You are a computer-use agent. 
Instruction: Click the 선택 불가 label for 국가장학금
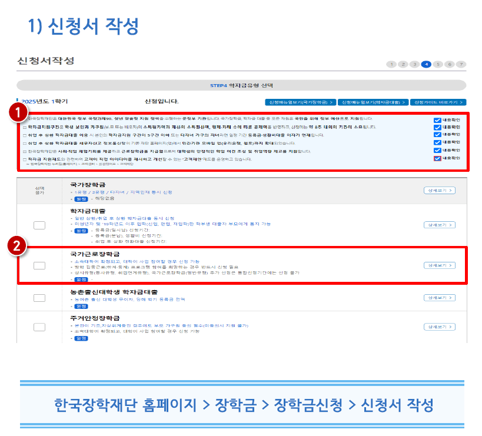(39, 191)
